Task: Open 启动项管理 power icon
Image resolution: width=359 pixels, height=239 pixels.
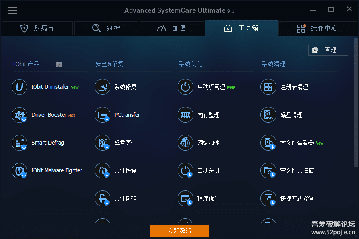Action: tap(185, 87)
